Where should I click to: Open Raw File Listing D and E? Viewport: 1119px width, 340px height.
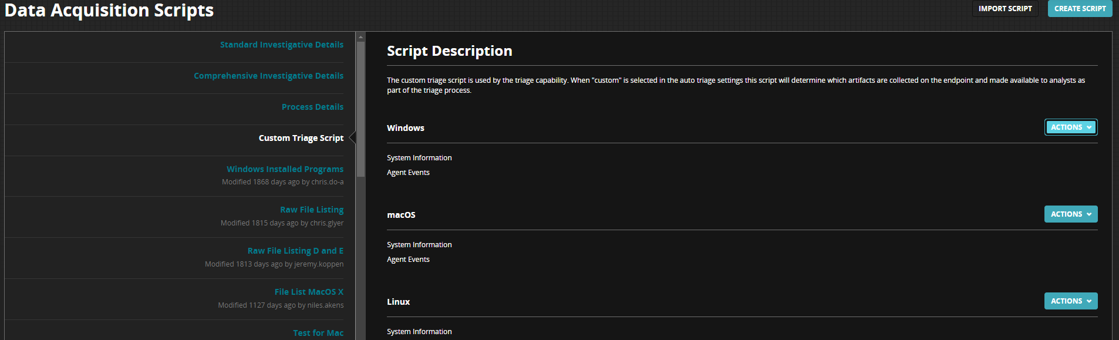point(296,251)
